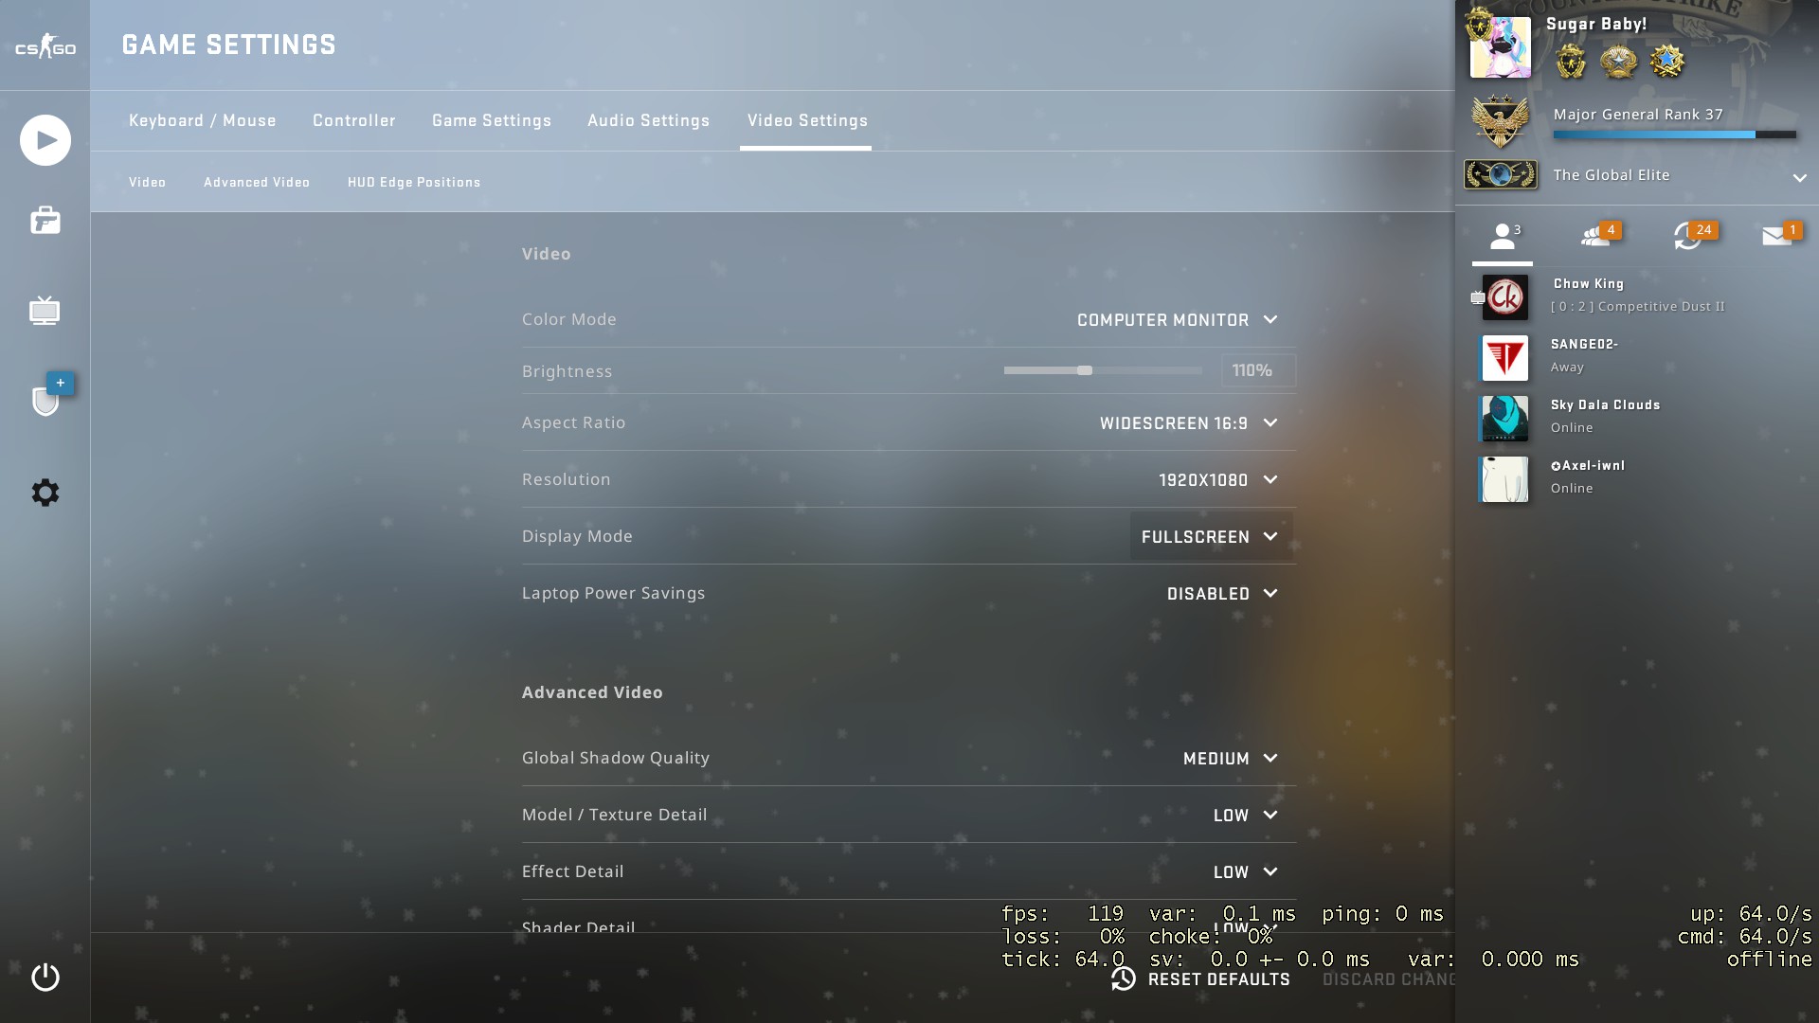The width and height of the screenshot is (1819, 1023).
Task: Open the friend lobbies icon with badge 4
Action: (1595, 236)
